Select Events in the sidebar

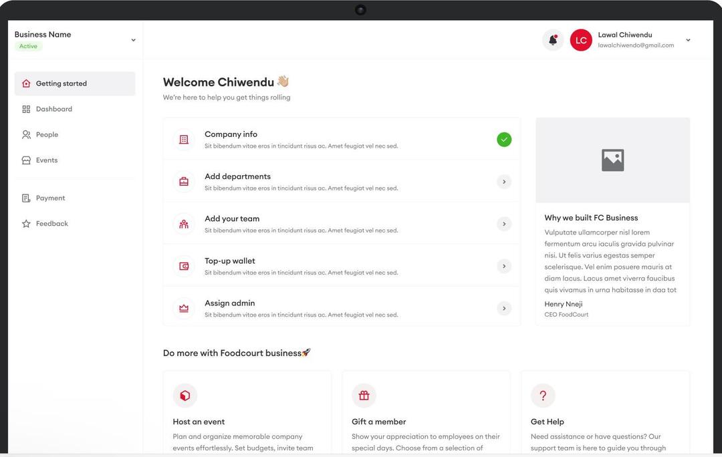[46, 160]
